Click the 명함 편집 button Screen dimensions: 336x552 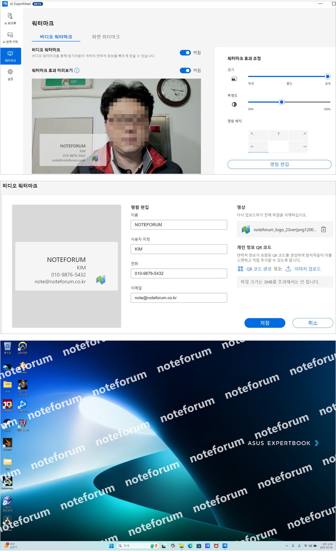[279, 164]
